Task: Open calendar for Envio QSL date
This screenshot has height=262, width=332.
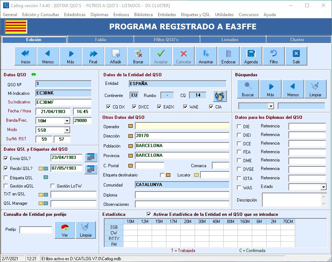Action: (x=91, y=157)
